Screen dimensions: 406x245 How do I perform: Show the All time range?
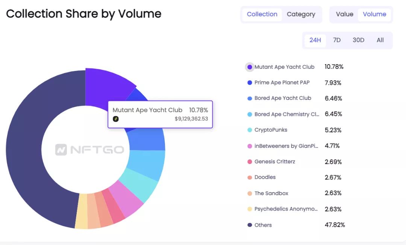pos(380,40)
